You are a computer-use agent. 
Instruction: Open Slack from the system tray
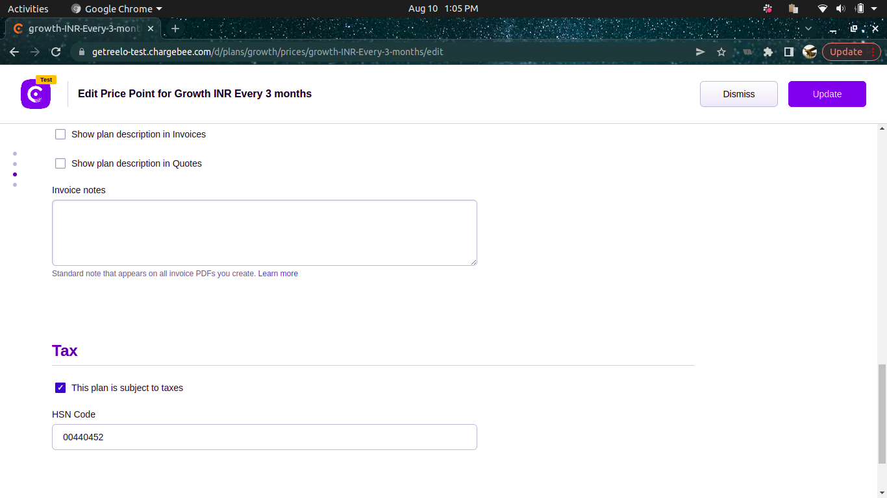pyautogui.click(x=767, y=8)
